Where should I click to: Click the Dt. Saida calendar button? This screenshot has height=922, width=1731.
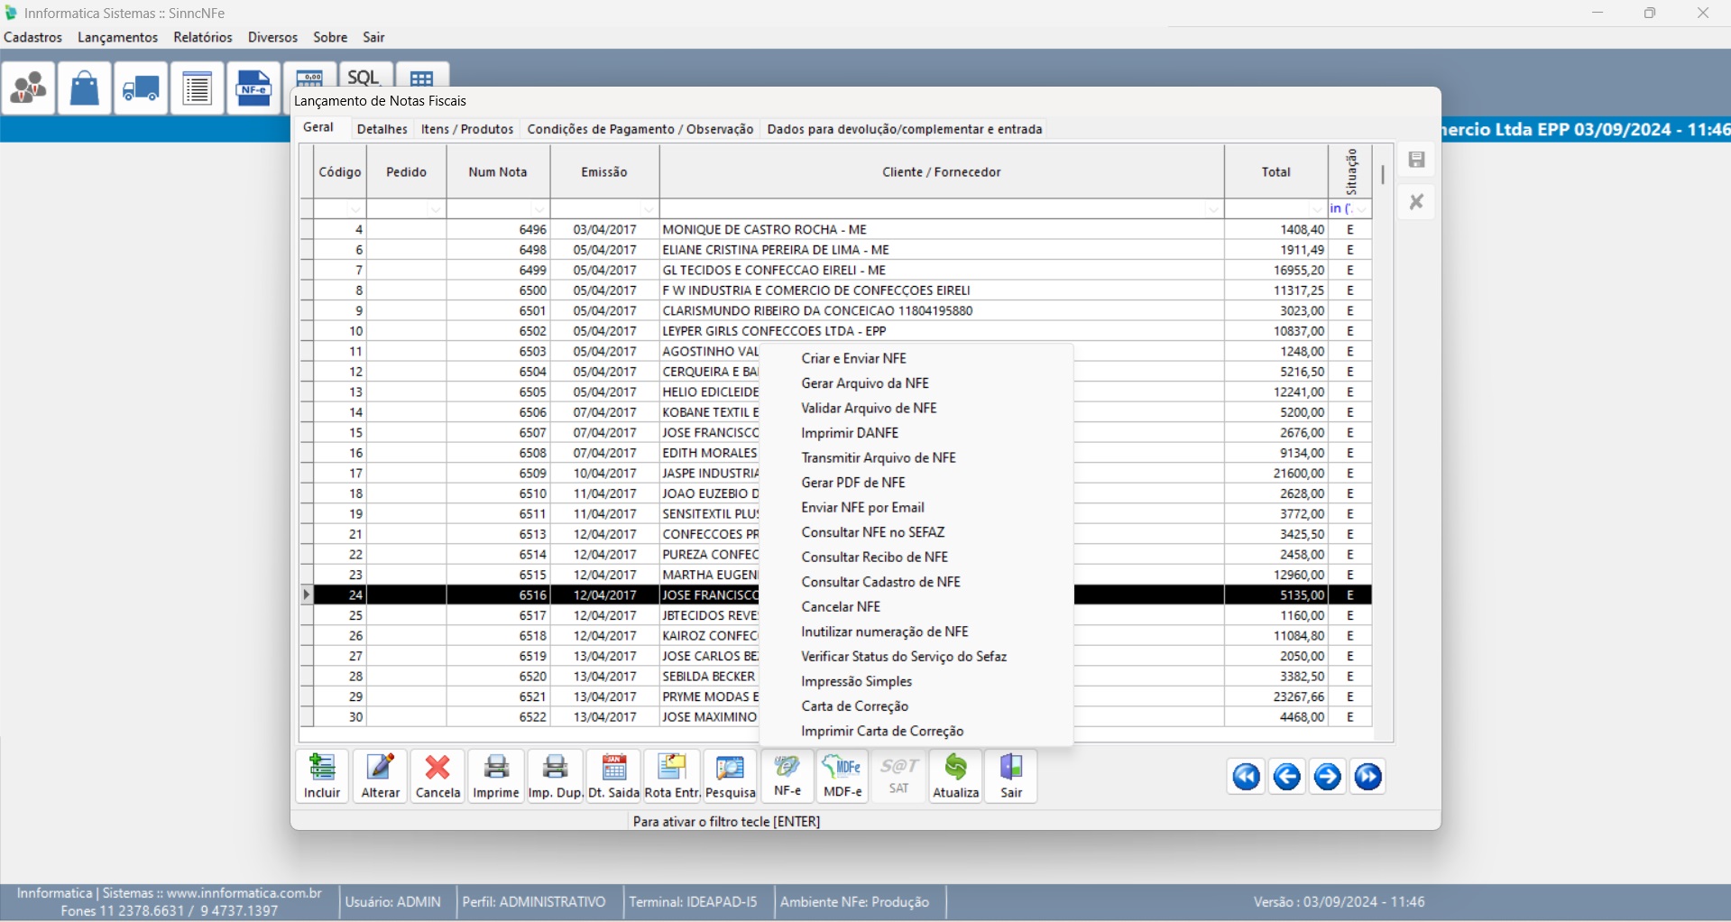613,776
